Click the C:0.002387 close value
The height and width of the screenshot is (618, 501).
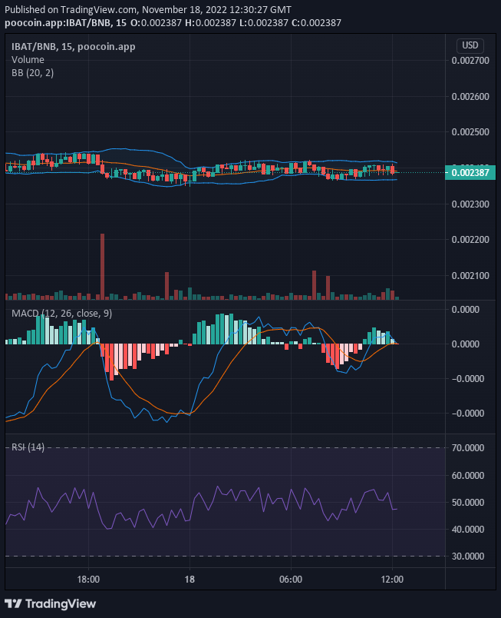(316, 23)
